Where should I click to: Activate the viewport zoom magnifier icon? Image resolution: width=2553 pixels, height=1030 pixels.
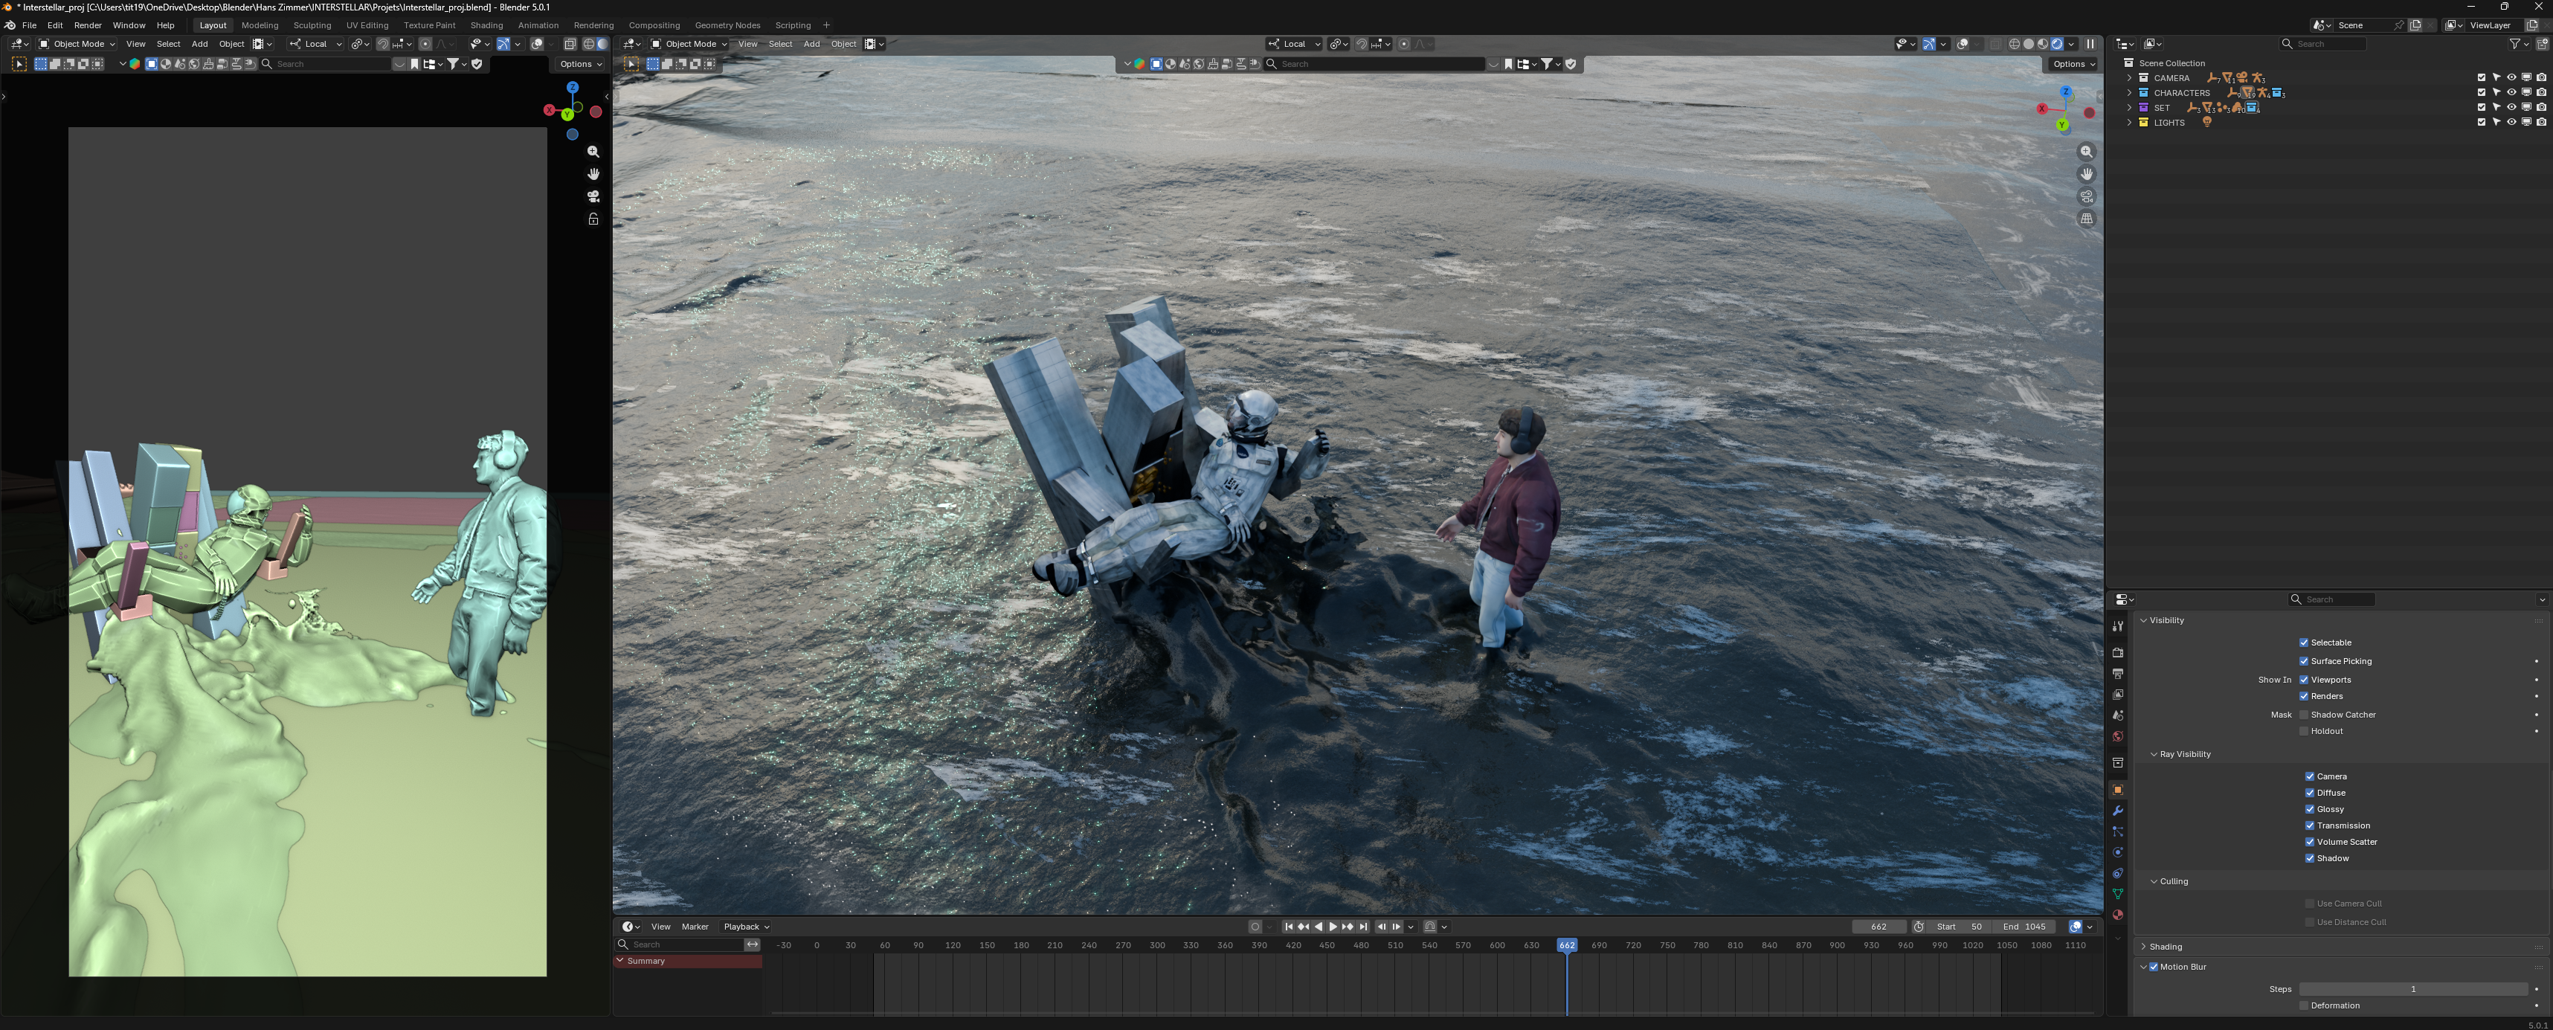pyautogui.click(x=2087, y=152)
